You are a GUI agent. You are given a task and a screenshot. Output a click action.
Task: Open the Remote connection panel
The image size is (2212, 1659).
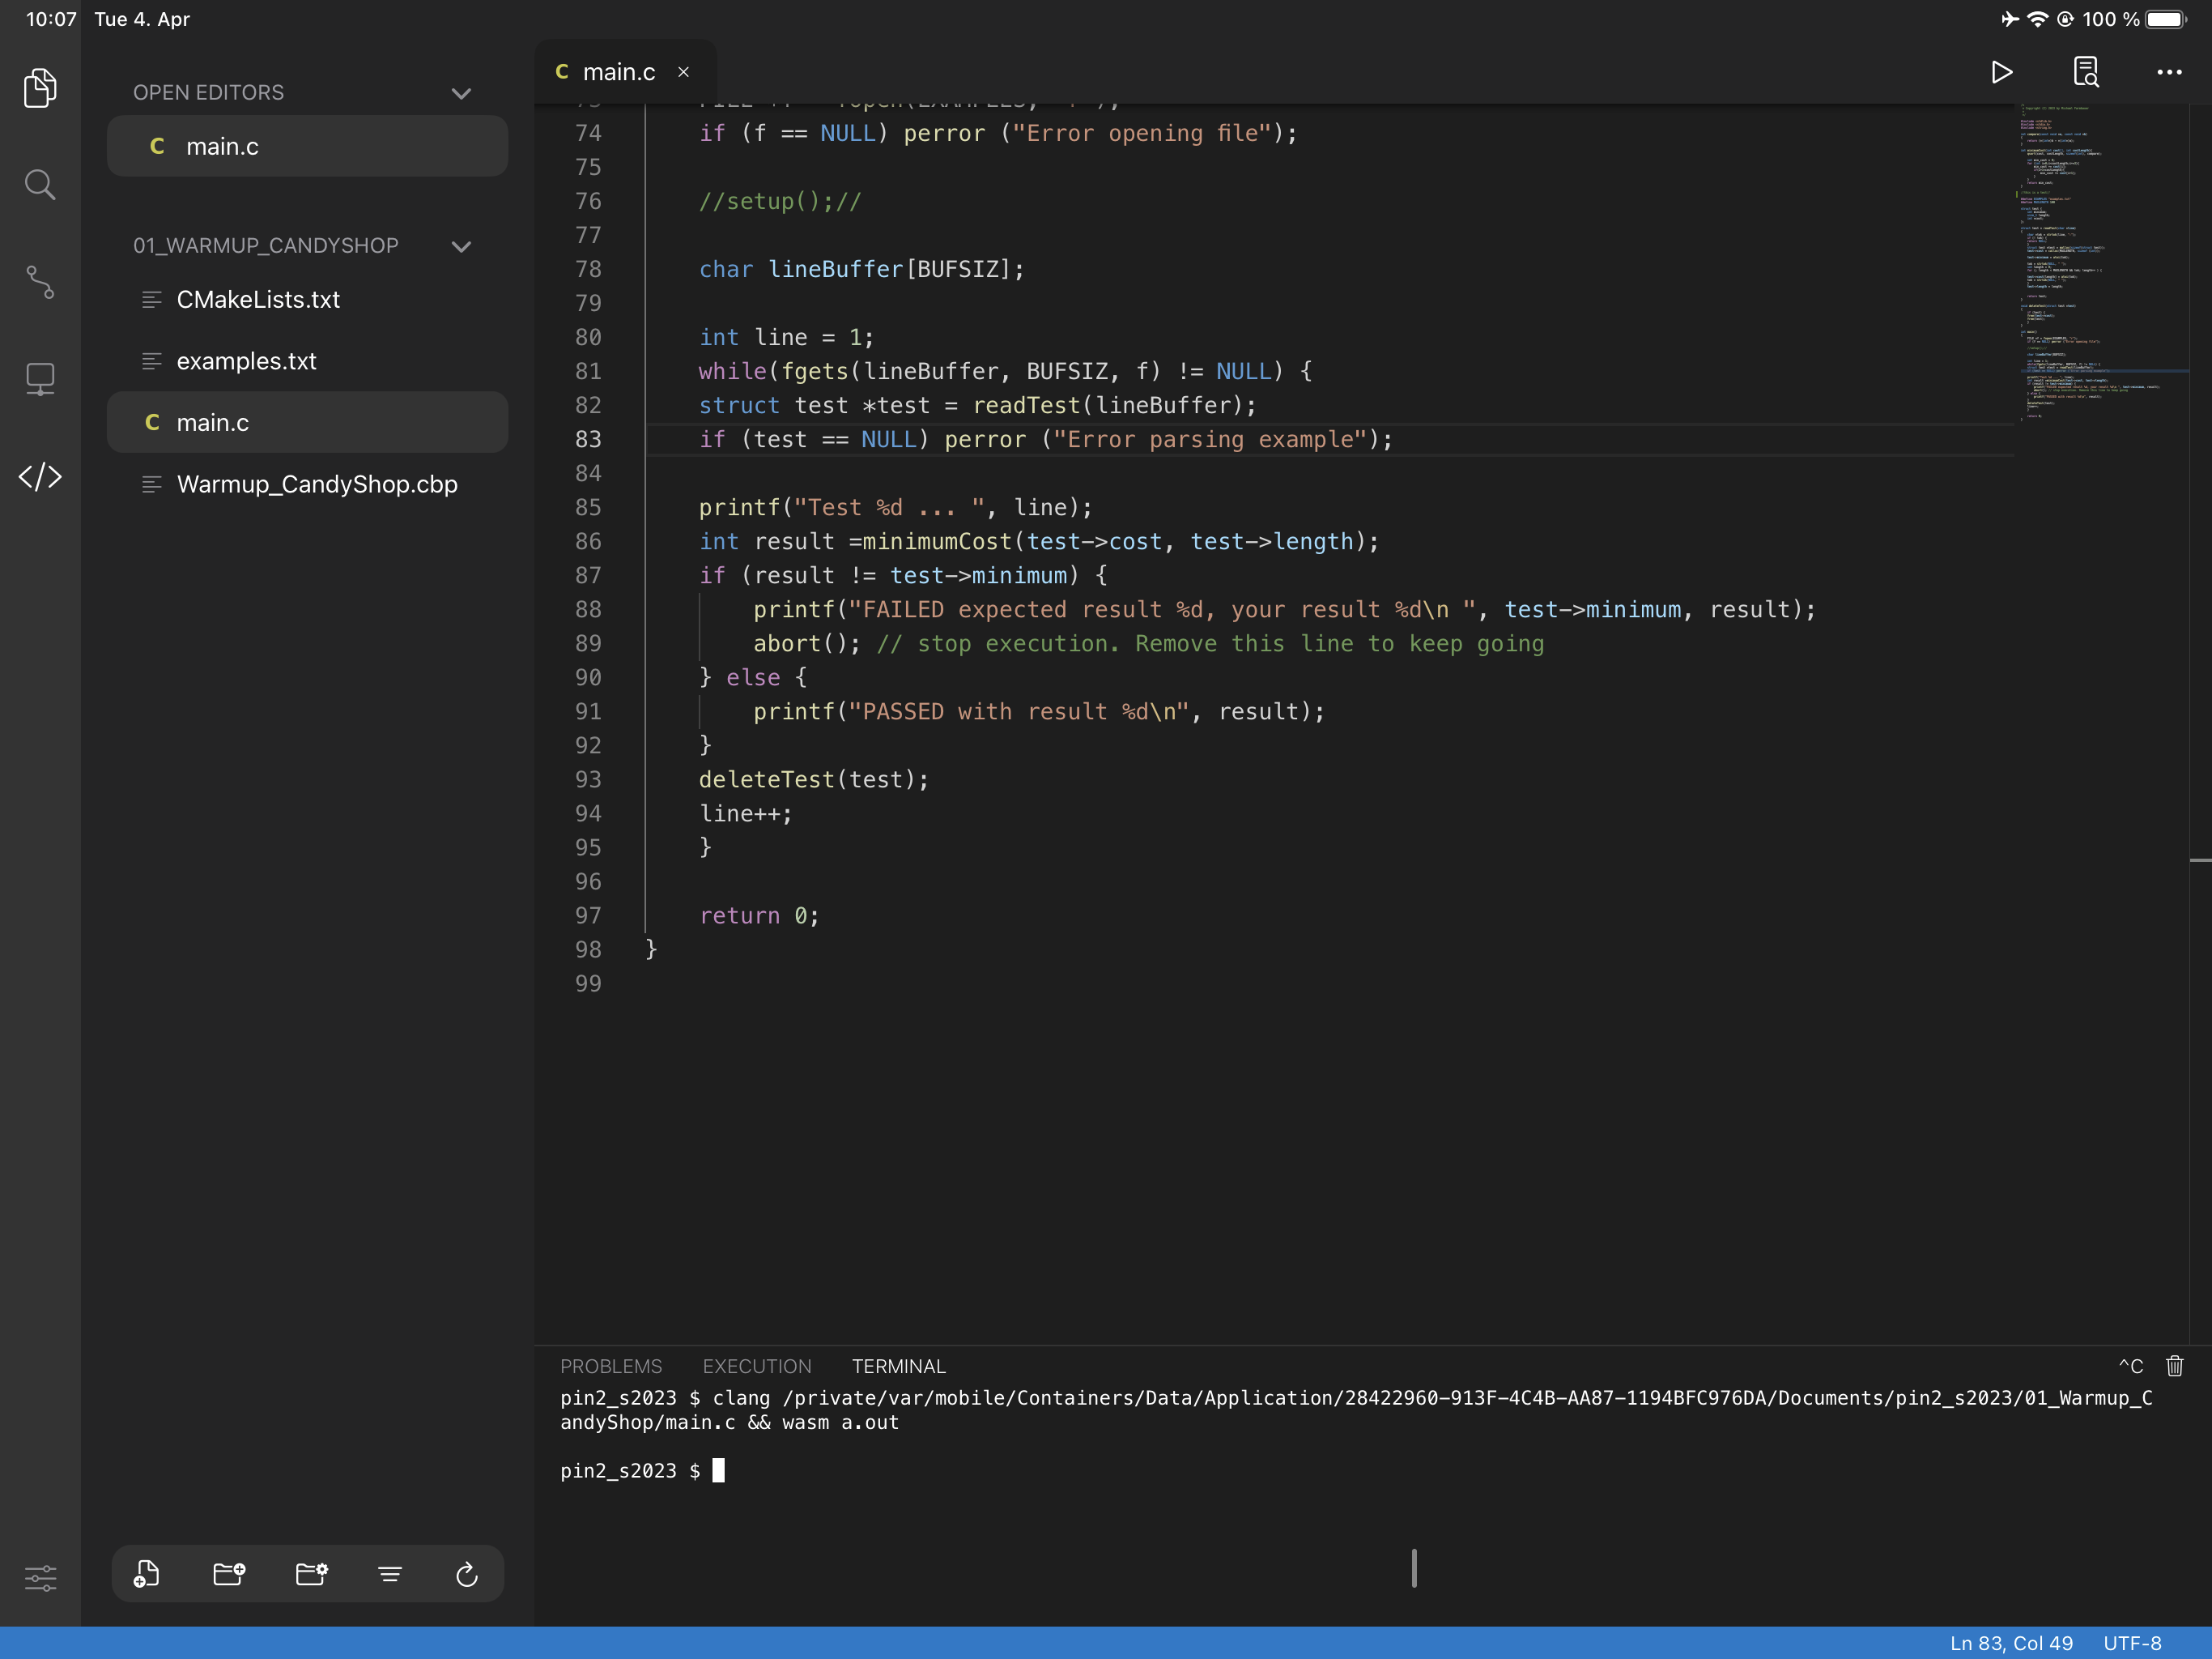pyautogui.click(x=39, y=378)
